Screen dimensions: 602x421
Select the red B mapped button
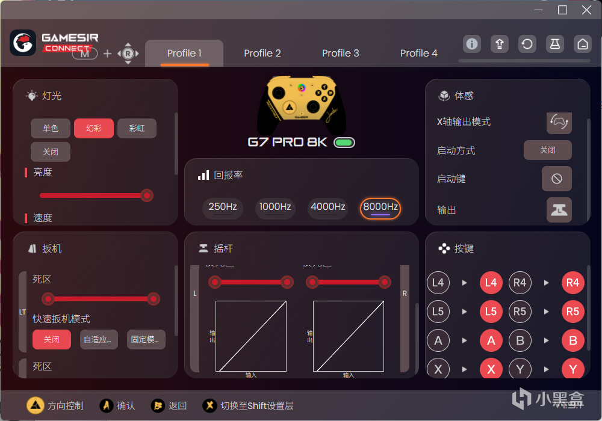click(573, 340)
